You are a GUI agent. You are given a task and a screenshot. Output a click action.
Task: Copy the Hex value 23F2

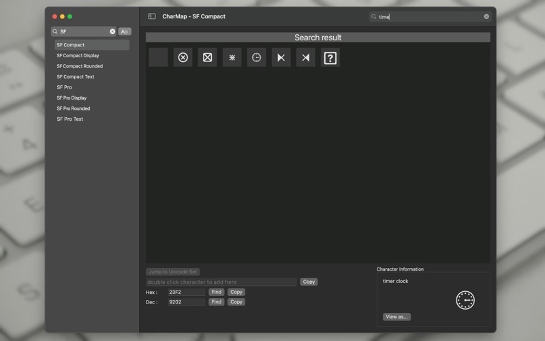[x=236, y=292]
